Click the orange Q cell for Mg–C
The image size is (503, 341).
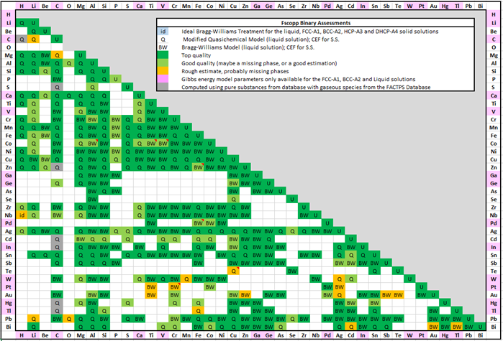pos(58,55)
